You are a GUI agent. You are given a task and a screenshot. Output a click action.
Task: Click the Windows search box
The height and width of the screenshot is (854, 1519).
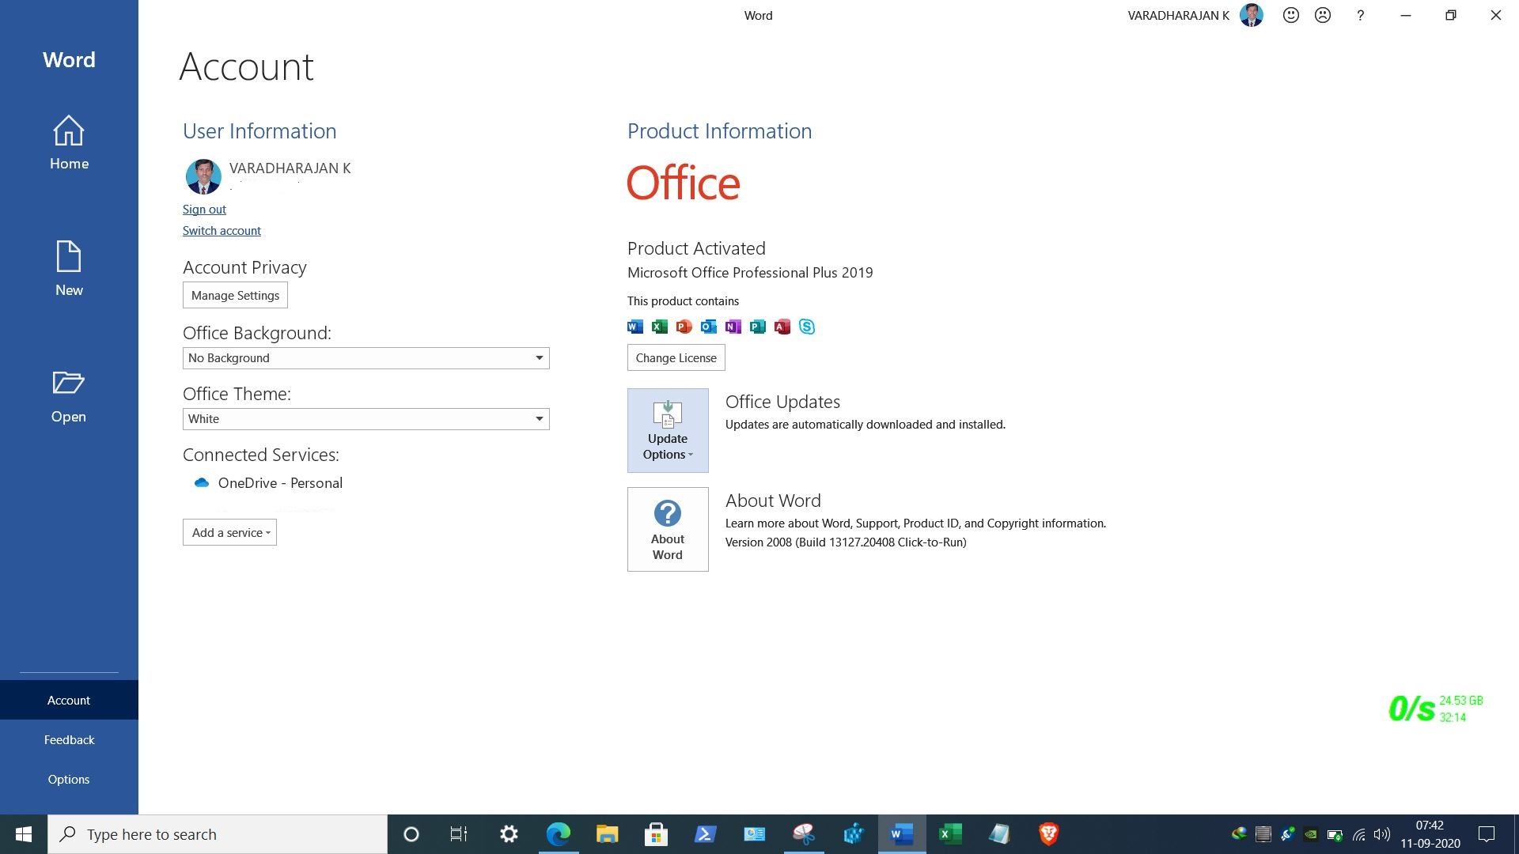click(x=218, y=834)
